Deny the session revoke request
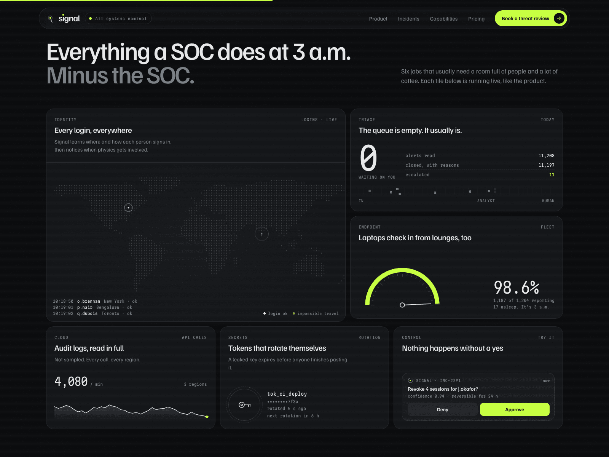Screen dimensions: 609x457 (x=442, y=409)
